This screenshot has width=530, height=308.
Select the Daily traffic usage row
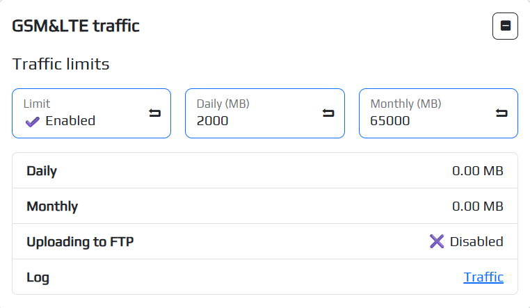coord(264,170)
